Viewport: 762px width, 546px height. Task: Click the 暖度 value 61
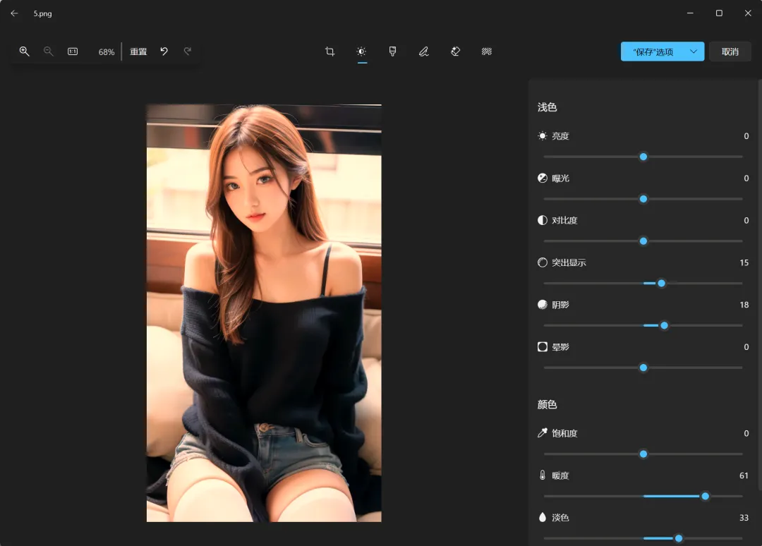[744, 475]
